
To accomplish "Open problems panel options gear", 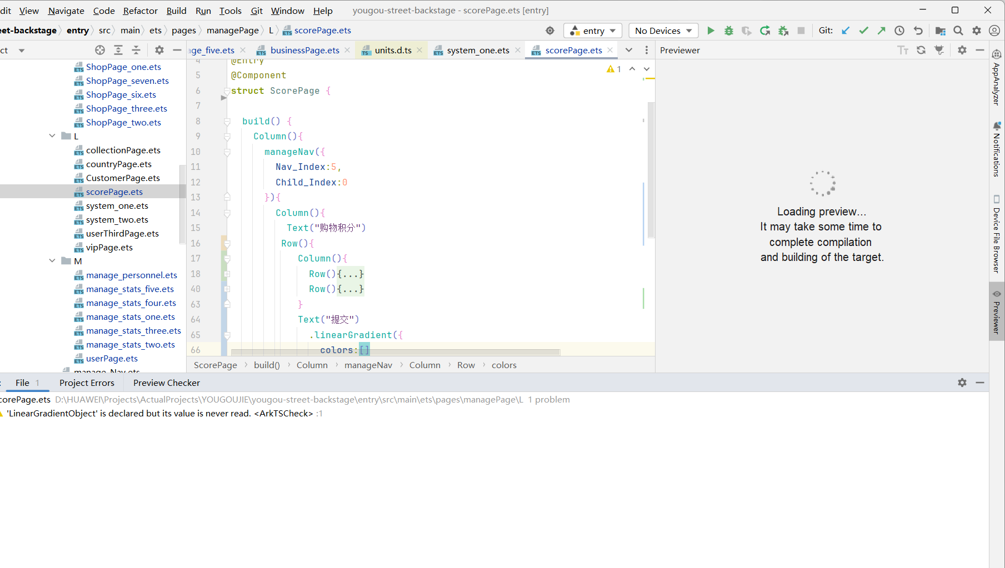I will (962, 383).
